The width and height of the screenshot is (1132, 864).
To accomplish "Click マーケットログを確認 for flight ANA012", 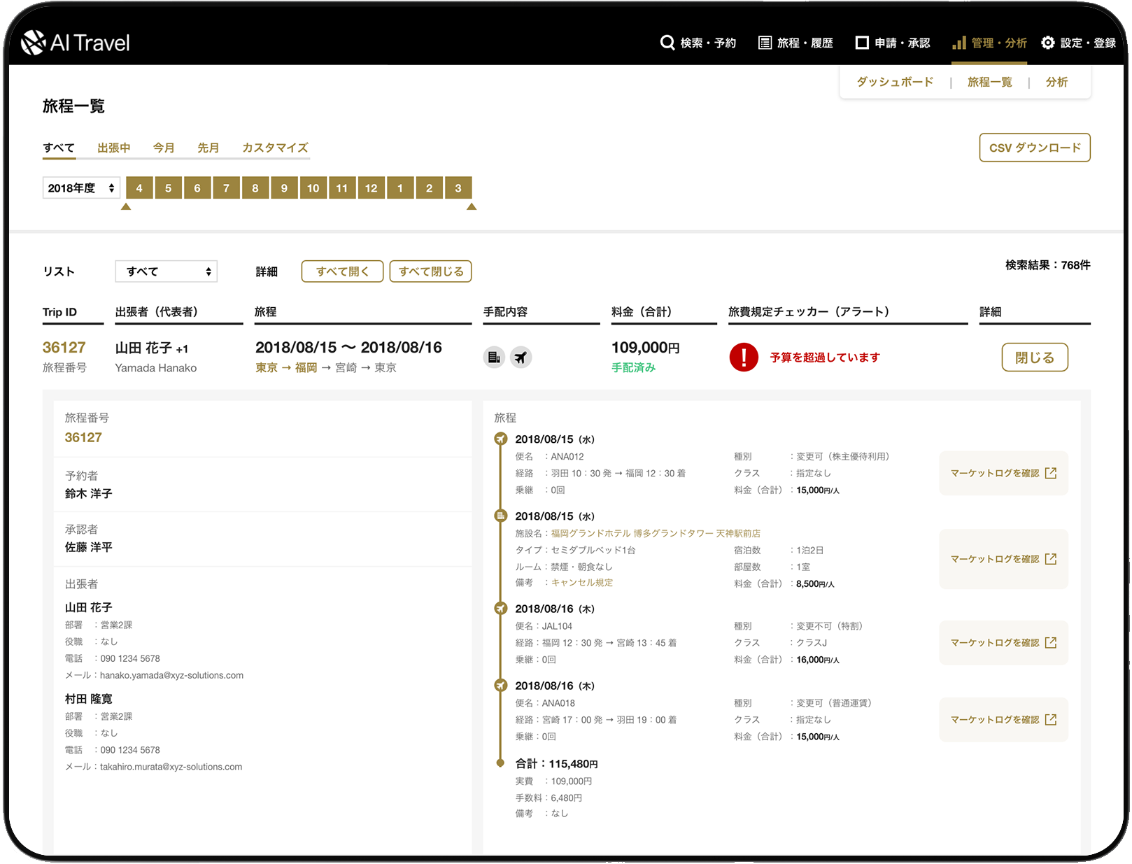I will click(1003, 474).
